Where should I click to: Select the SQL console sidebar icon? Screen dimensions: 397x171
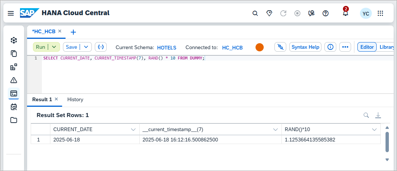coord(14,93)
